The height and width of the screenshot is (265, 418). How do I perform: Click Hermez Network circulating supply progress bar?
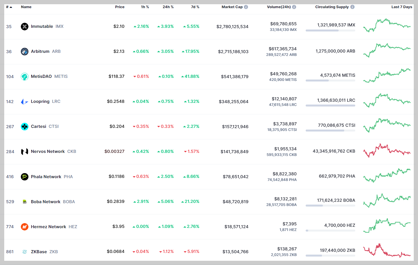click(330, 231)
